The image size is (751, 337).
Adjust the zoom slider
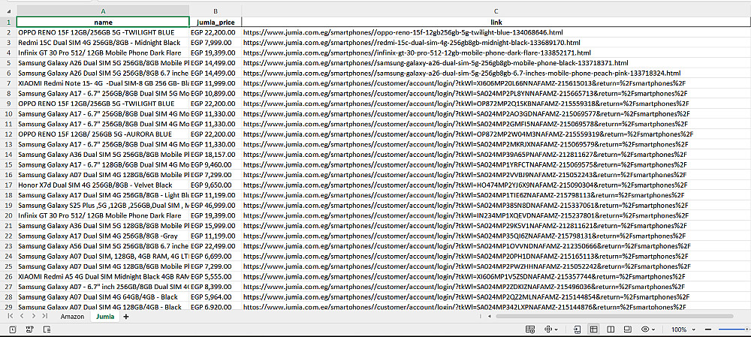tap(734, 329)
